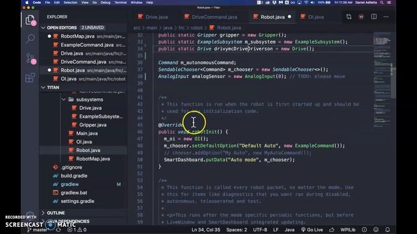Click the WPILib W icon in editor toolbar
Viewport: 417px width, 234px height.
[x=361, y=17]
